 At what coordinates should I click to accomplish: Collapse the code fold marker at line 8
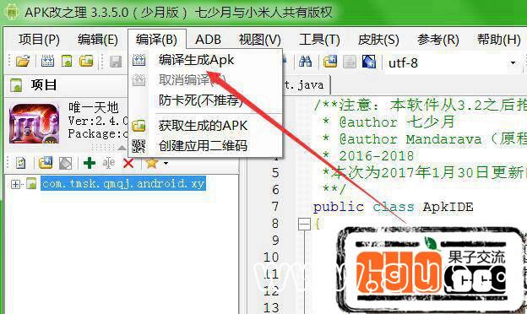click(304, 224)
